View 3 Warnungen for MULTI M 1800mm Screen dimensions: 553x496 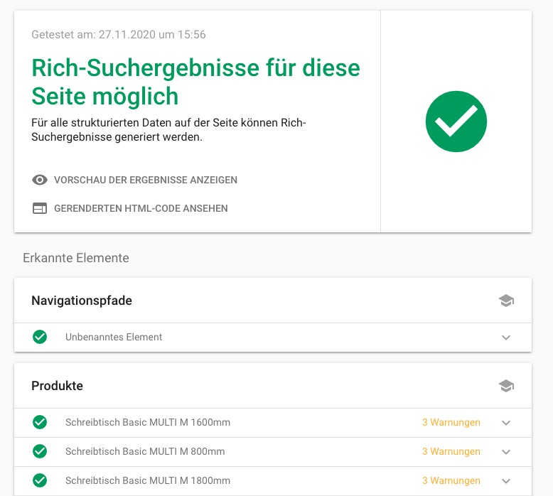point(451,480)
